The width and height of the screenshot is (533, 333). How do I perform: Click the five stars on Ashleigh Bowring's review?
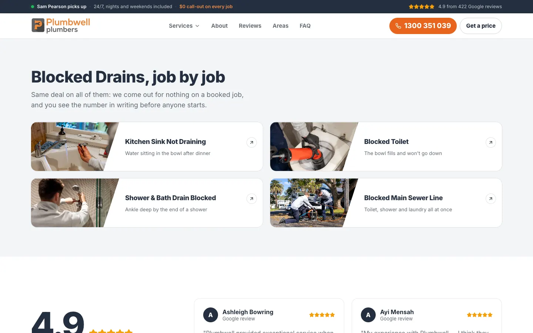point(322,315)
